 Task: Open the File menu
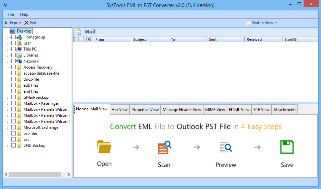click(11, 14)
